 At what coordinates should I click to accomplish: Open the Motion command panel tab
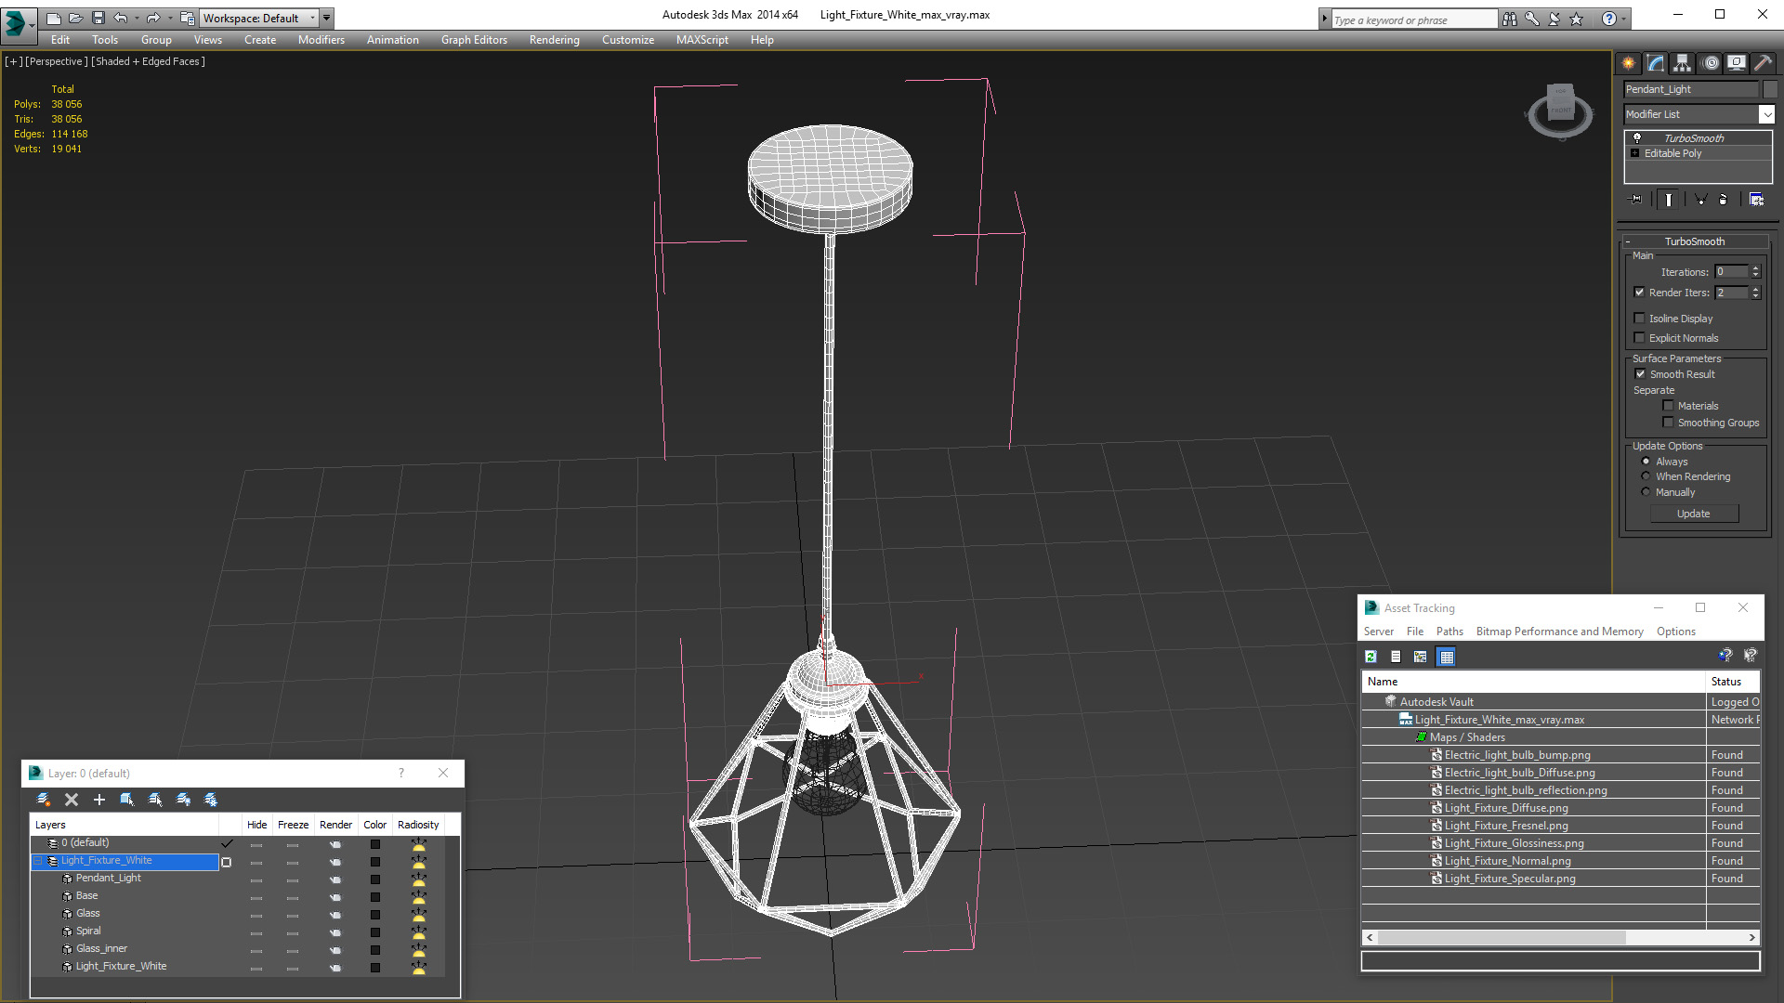(1711, 63)
